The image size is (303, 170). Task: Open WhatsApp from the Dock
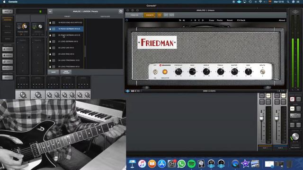[181, 164]
